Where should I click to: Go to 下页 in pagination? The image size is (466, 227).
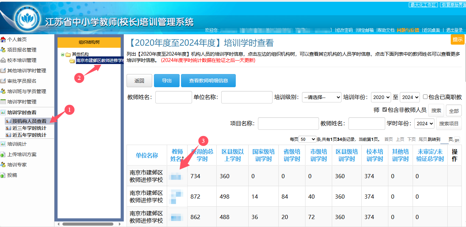[412, 139]
